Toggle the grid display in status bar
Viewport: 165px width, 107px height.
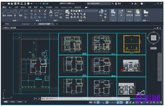[95, 102]
